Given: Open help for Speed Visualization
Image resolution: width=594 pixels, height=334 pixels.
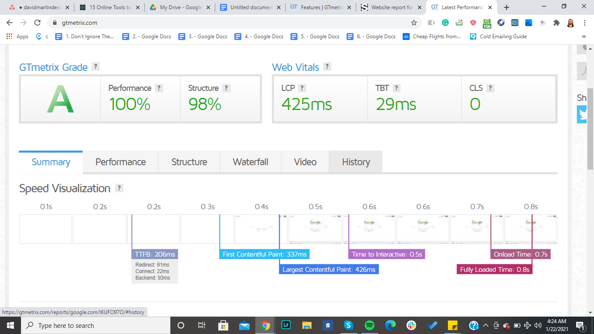Looking at the screenshot, I should pos(120,188).
